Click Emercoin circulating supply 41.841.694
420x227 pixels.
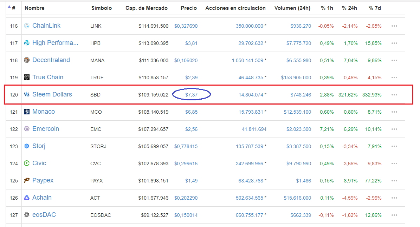pos(254,129)
